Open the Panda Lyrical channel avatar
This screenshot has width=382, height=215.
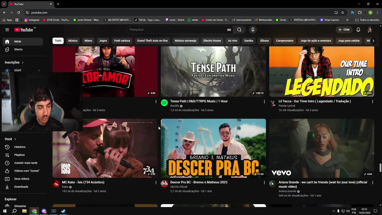[x=273, y=103]
